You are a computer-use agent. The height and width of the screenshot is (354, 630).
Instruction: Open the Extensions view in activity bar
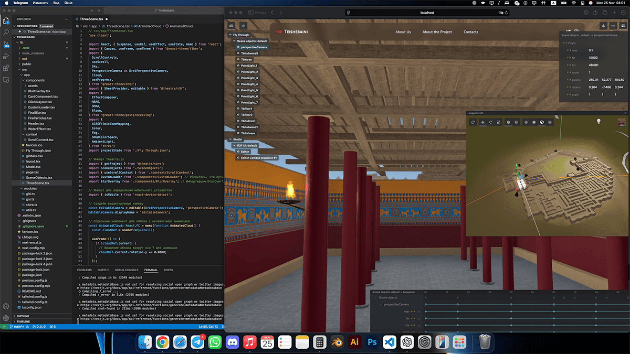pyautogui.click(x=6, y=68)
